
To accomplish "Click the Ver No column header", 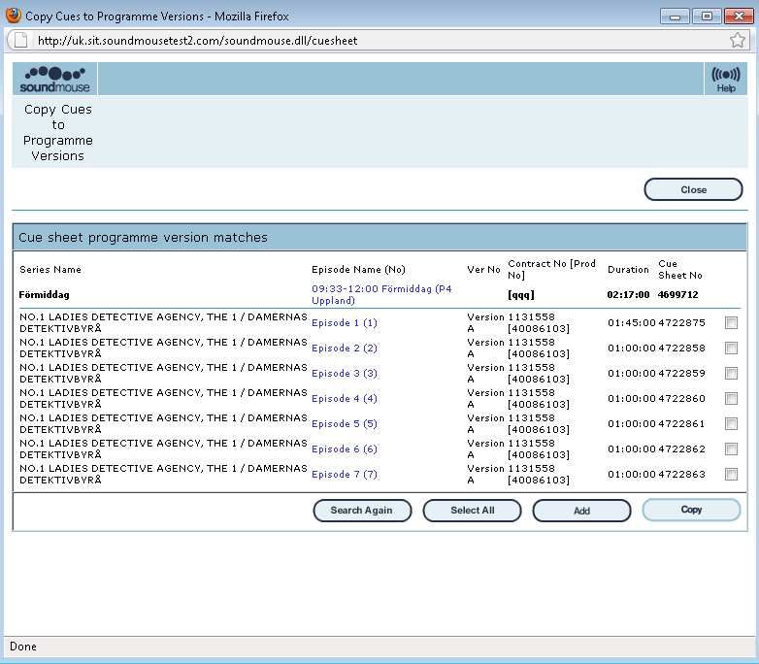I will [x=483, y=269].
